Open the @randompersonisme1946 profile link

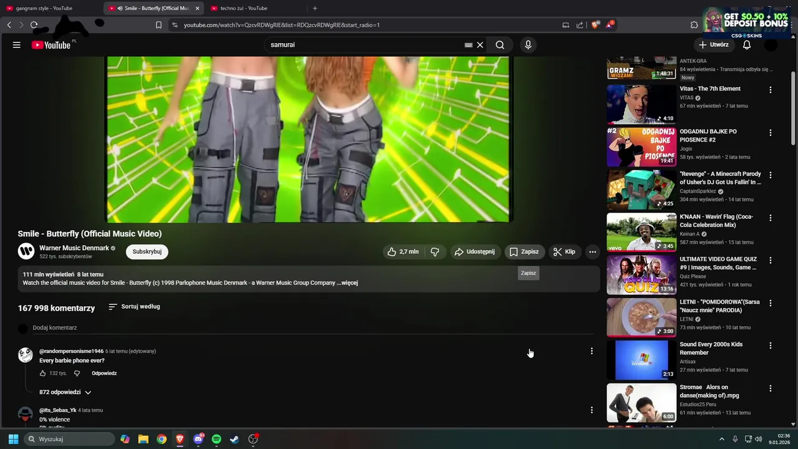(71, 351)
